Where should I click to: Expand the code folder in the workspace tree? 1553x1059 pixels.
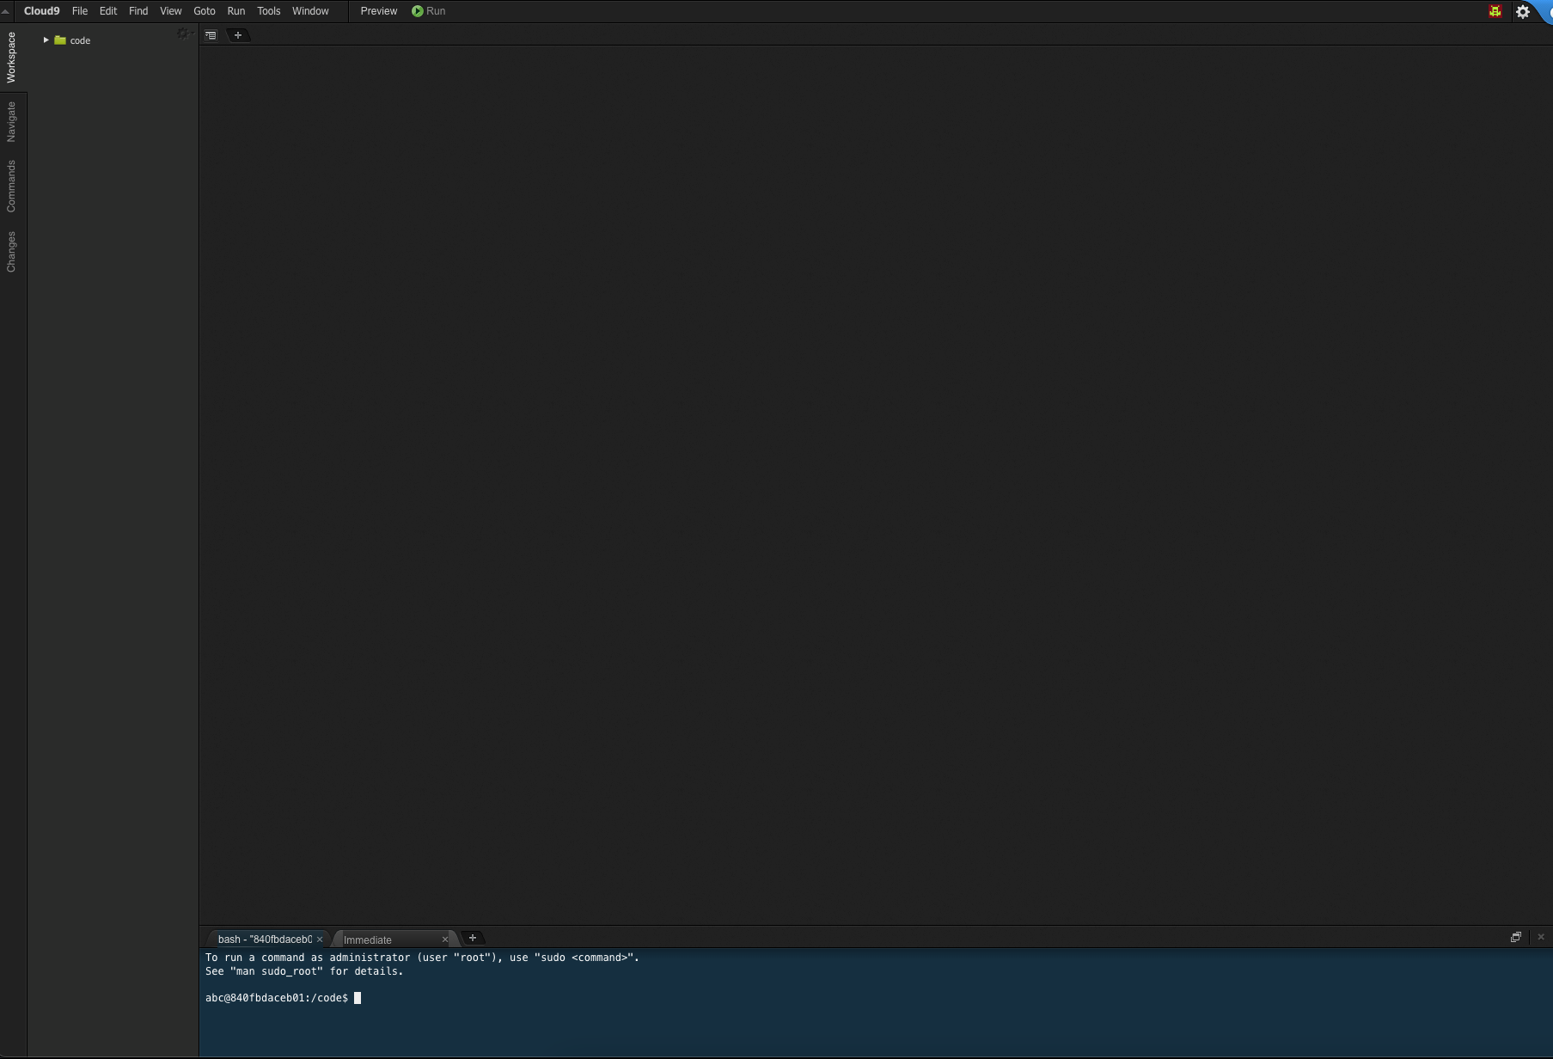pyautogui.click(x=46, y=40)
